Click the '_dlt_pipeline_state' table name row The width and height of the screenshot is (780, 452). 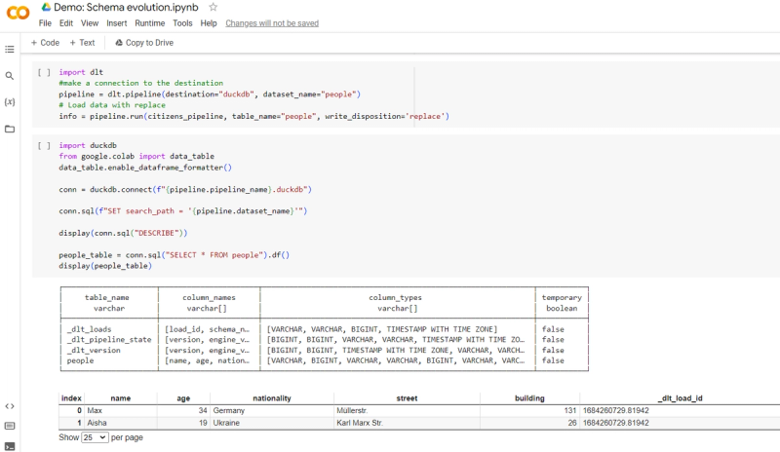(109, 340)
